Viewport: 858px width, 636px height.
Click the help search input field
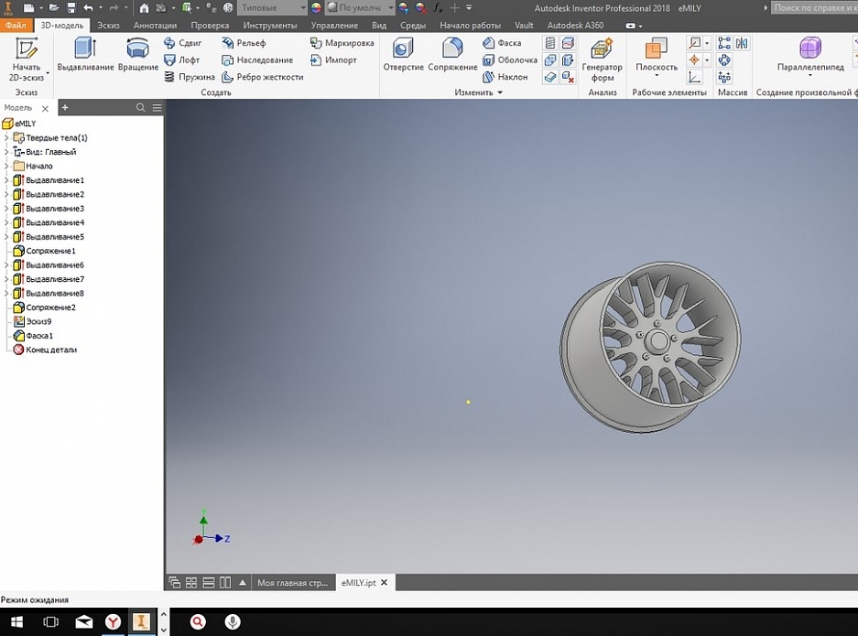pos(813,7)
